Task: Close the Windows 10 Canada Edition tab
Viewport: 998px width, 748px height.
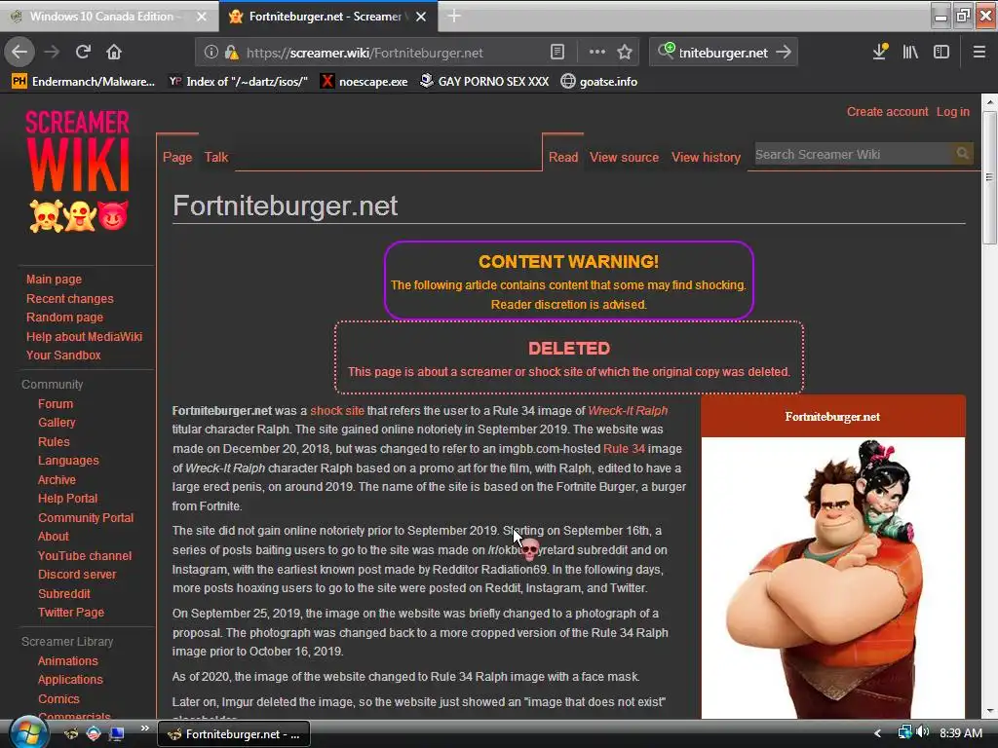Action: tap(201, 17)
